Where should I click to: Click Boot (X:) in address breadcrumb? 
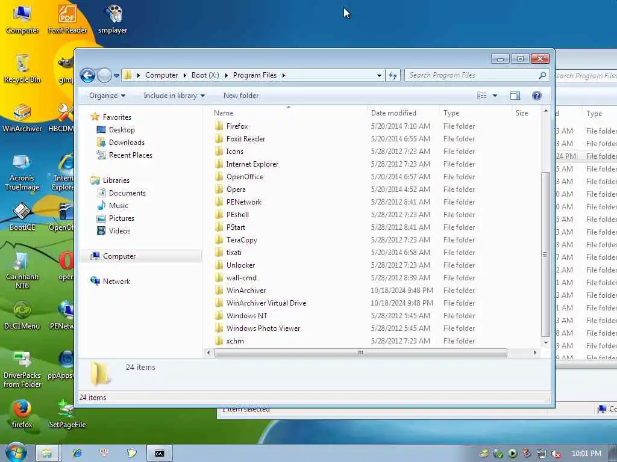pyautogui.click(x=205, y=75)
